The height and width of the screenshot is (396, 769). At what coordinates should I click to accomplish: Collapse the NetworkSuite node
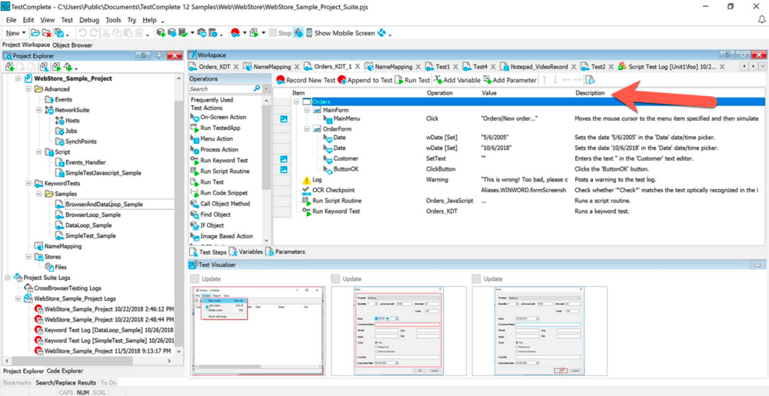pyautogui.click(x=38, y=110)
